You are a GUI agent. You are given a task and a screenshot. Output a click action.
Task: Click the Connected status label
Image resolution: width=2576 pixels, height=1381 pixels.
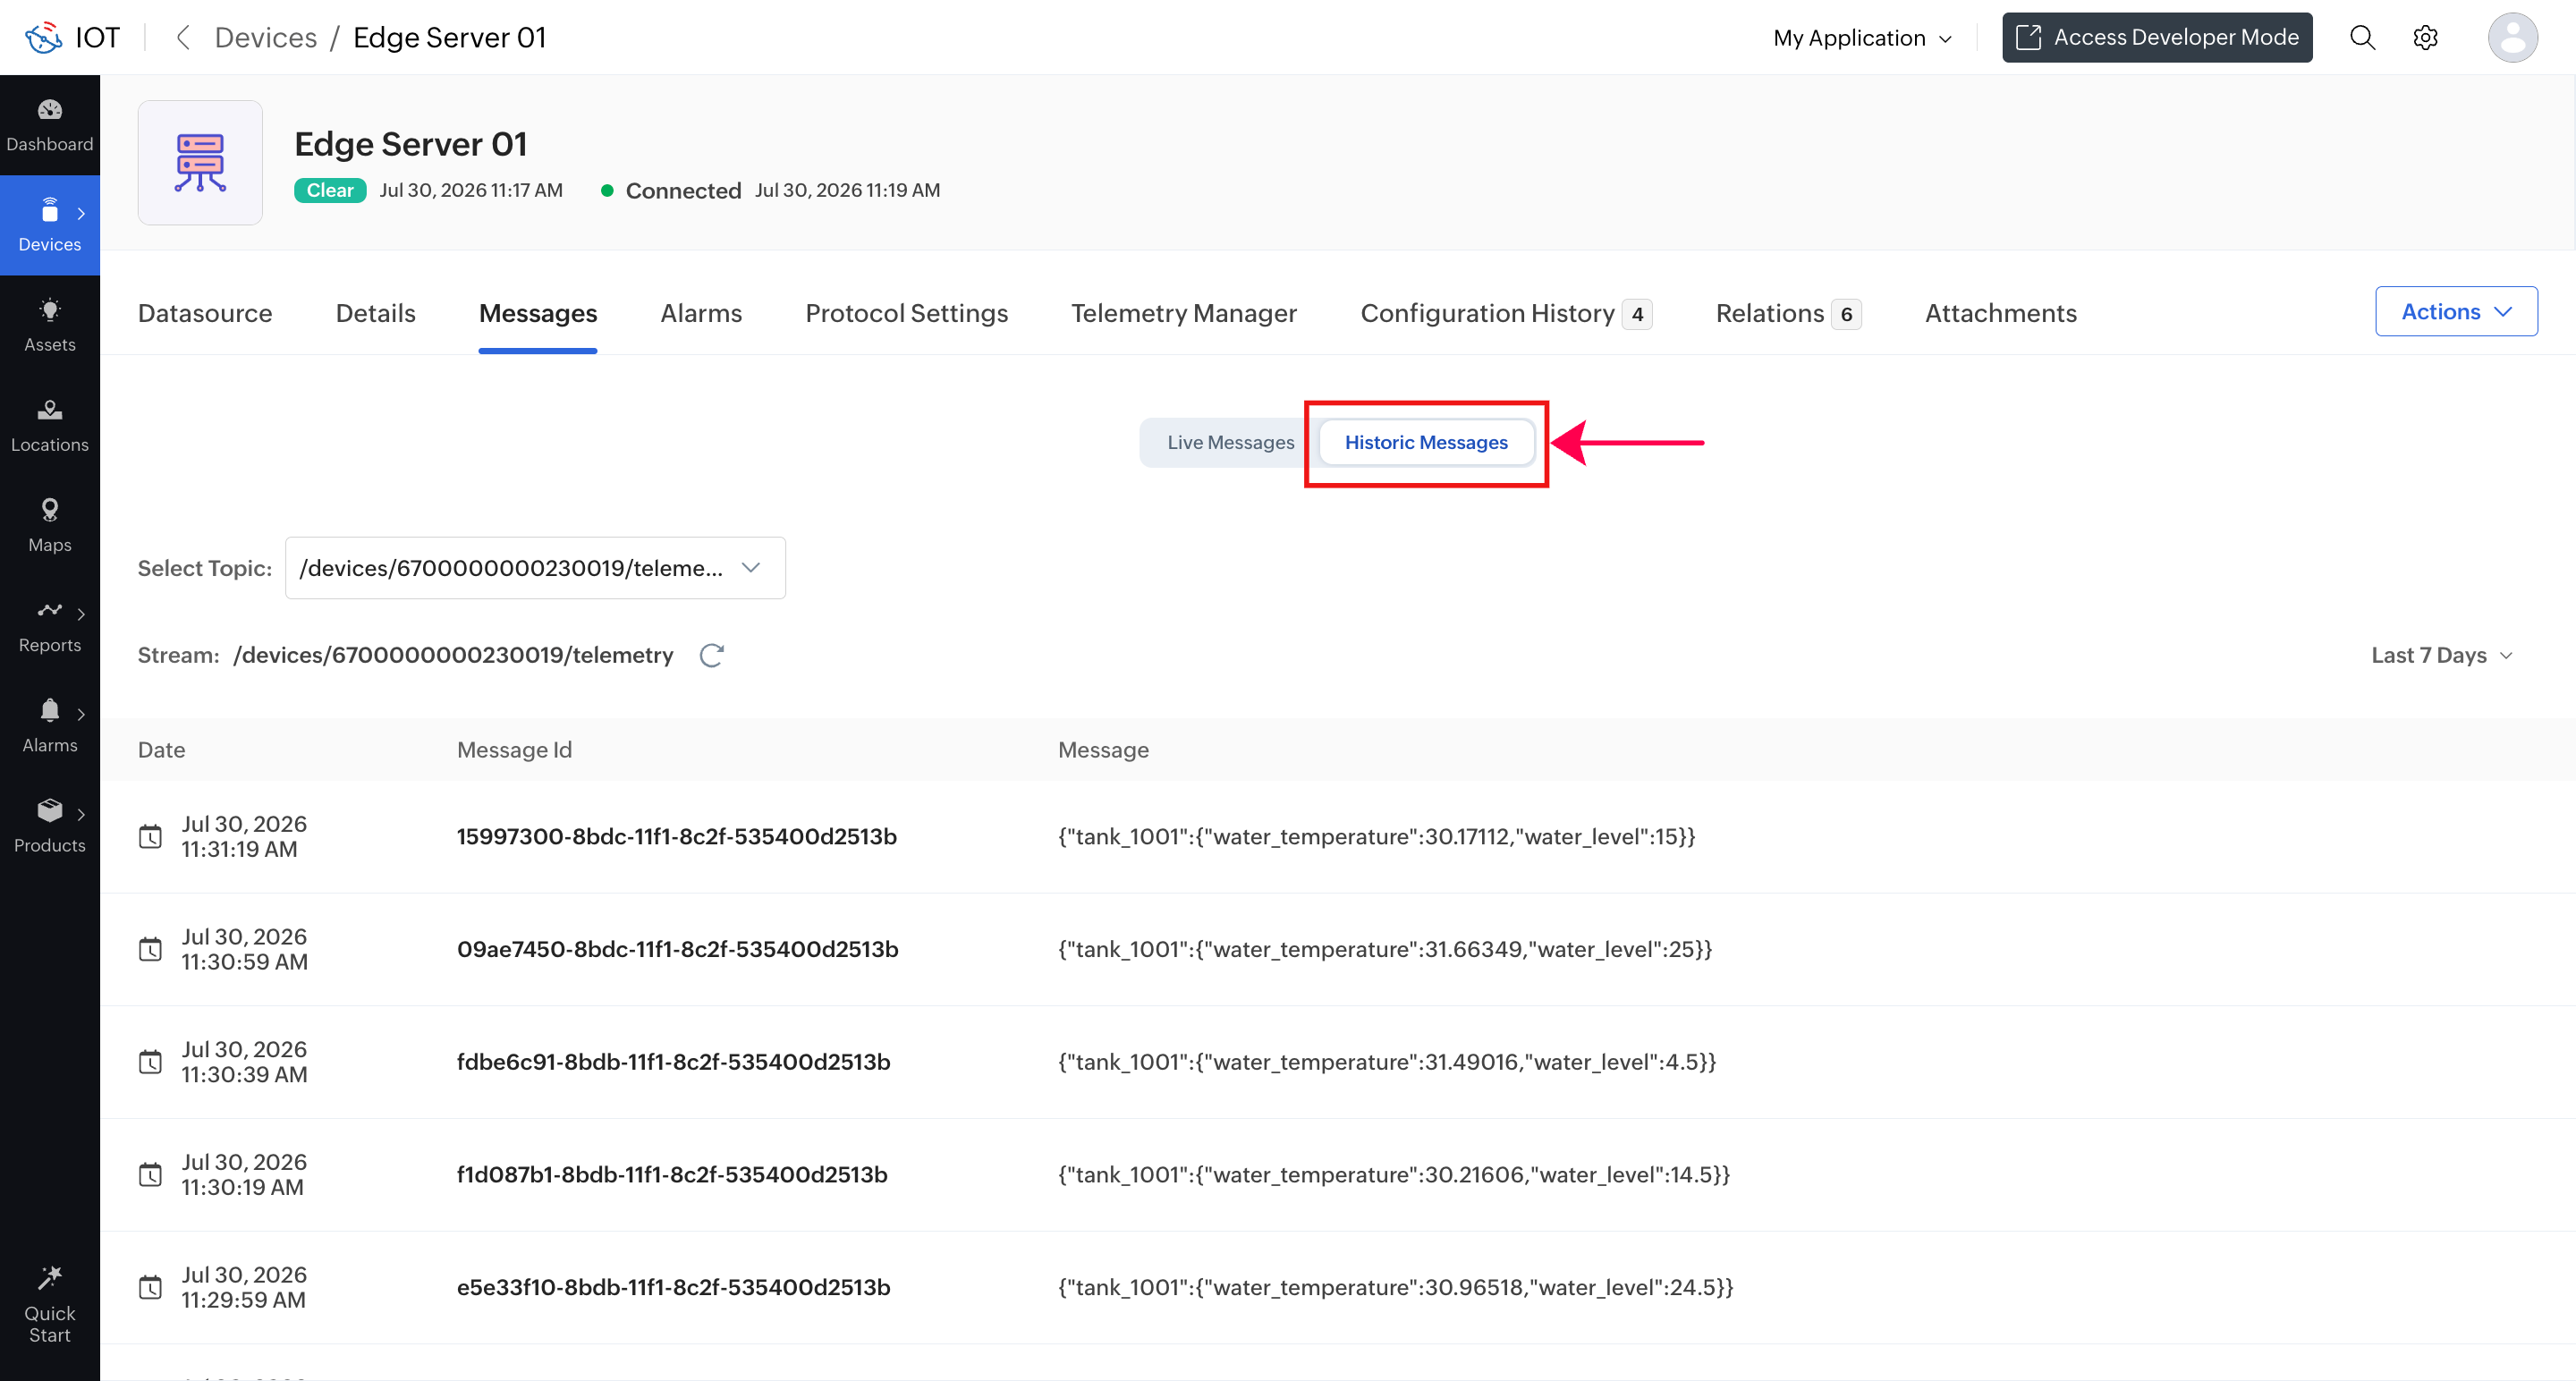point(683,190)
